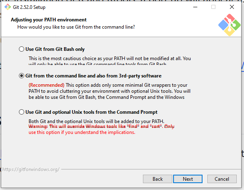
Task: Enable 'Use Git and optional Unix tools' radio option
Action: (x=22, y=112)
